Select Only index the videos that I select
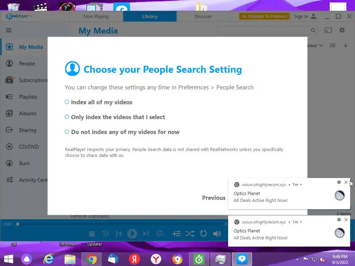The width and height of the screenshot is (355, 266). pyautogui.click(x=115, y=117)
